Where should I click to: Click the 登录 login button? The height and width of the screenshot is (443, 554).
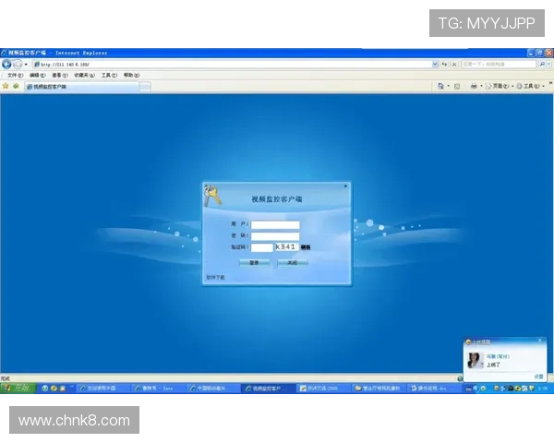click(x=254, y=262)
